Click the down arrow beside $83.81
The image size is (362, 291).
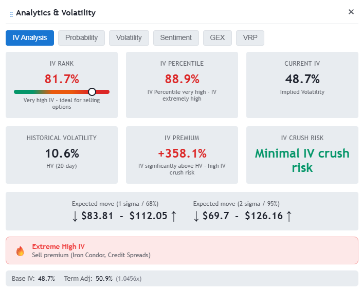coord(75,217)
